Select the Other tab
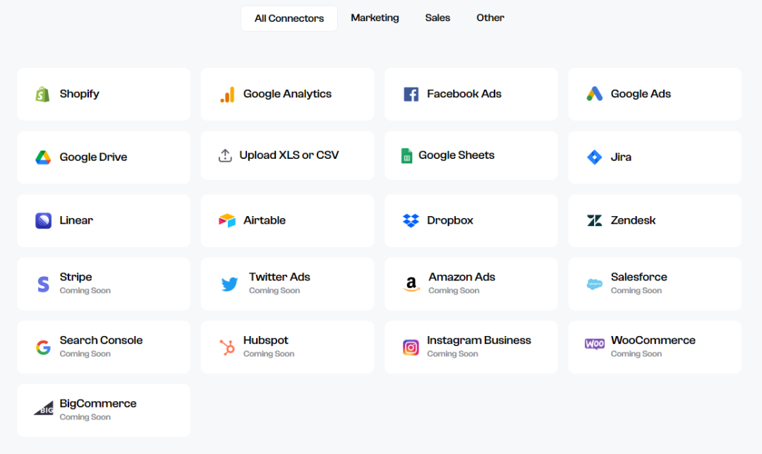The width and height of the screenshot is (762, 454). (x=490, y=18)
